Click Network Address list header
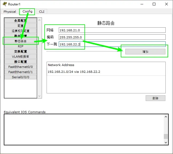The width and height of the screenshot is (173, 154). pyautogui.click(x=61, y=65)
